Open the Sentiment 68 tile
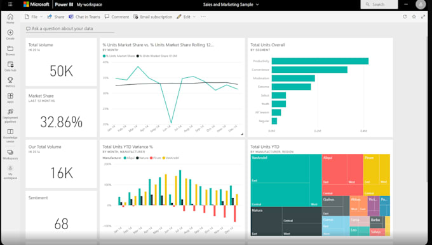Screen dimensions: 432x245 (x=61, y=215)
